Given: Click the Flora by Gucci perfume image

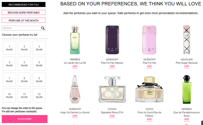Looking at the screenshot, I should 149,89.
